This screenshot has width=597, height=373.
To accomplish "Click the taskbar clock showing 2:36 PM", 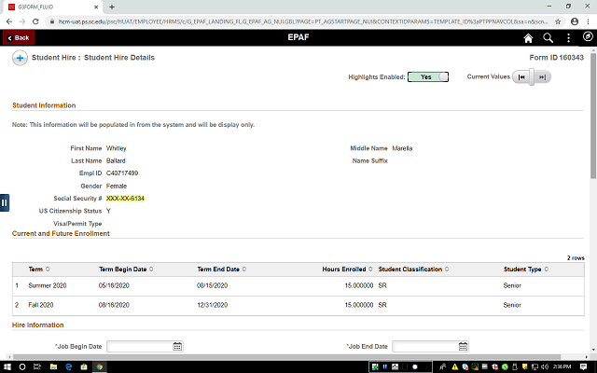I will [562, 366].
